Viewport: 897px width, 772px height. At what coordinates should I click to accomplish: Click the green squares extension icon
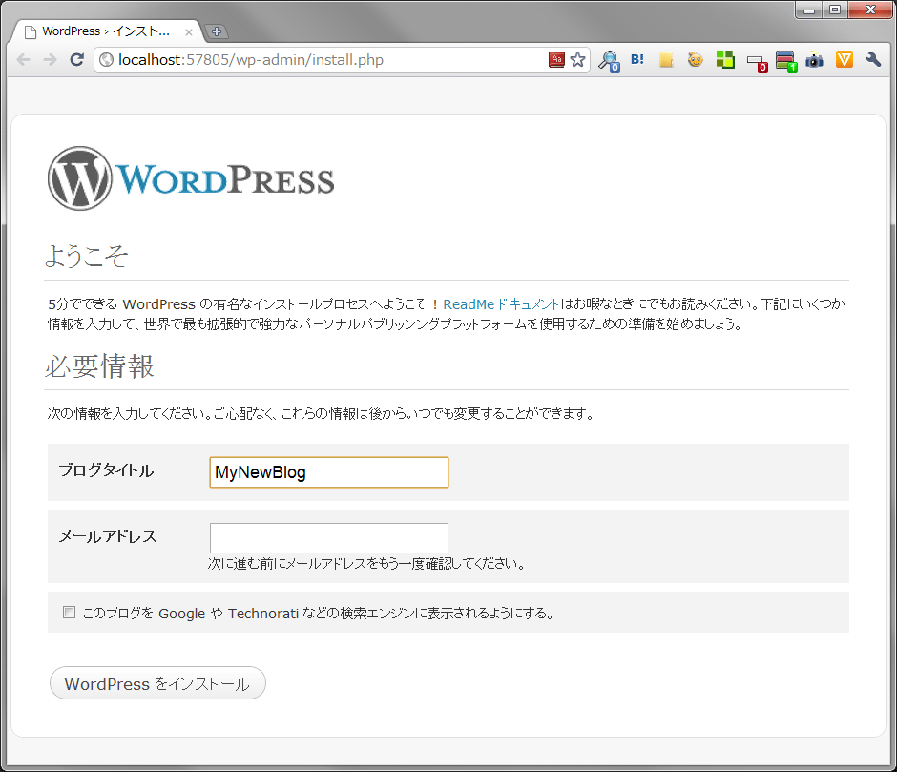(725, 59)
